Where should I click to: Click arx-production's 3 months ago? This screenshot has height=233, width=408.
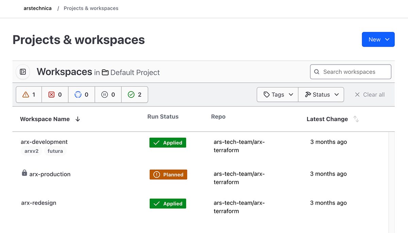click(x=328, y=174)
